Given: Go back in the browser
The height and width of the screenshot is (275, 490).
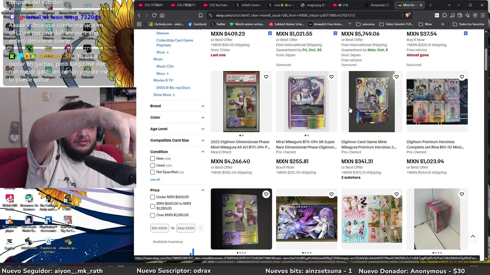Looking at the screenshot, I should pyautogui.click(x=139, y=15).
